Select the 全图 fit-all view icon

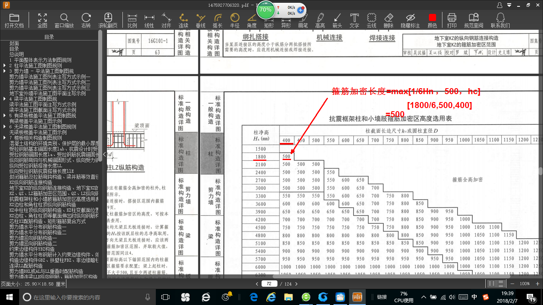tap(43, 21)
